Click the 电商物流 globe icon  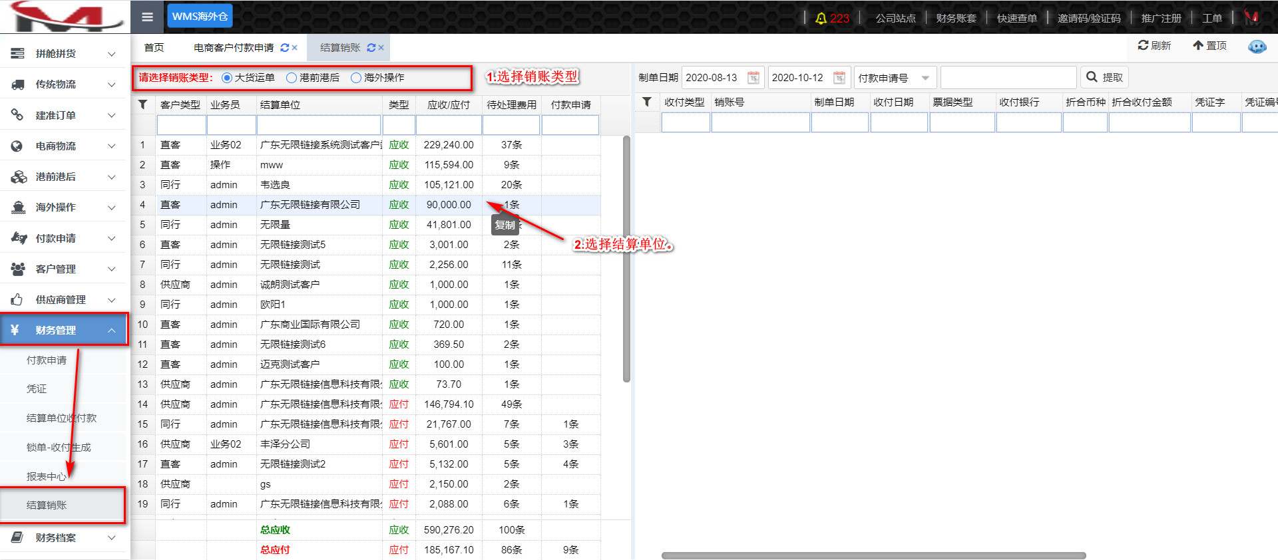tap(18, 146)
